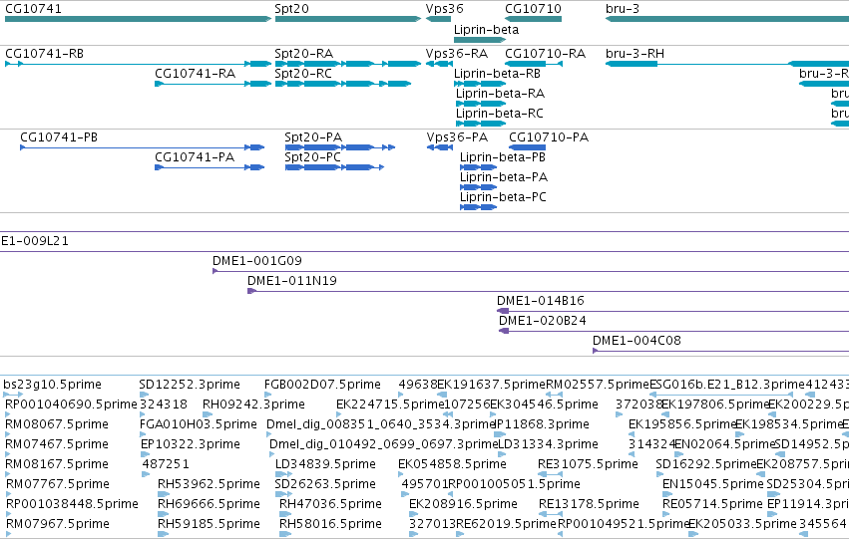Click BAC clone DME1-020B24
Image resolution: width=849 pixels, height=539 pixels.
click(x=543, y=321)
